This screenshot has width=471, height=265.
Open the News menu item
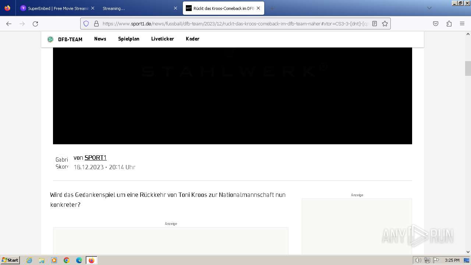click(100, 39)
